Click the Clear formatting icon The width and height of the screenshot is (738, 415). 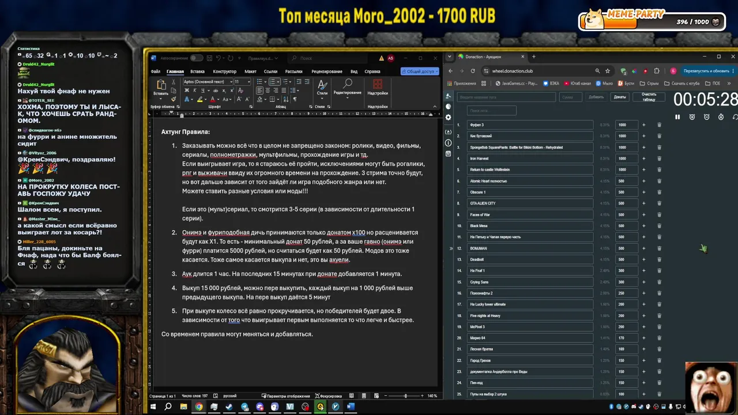click(240, 90)
